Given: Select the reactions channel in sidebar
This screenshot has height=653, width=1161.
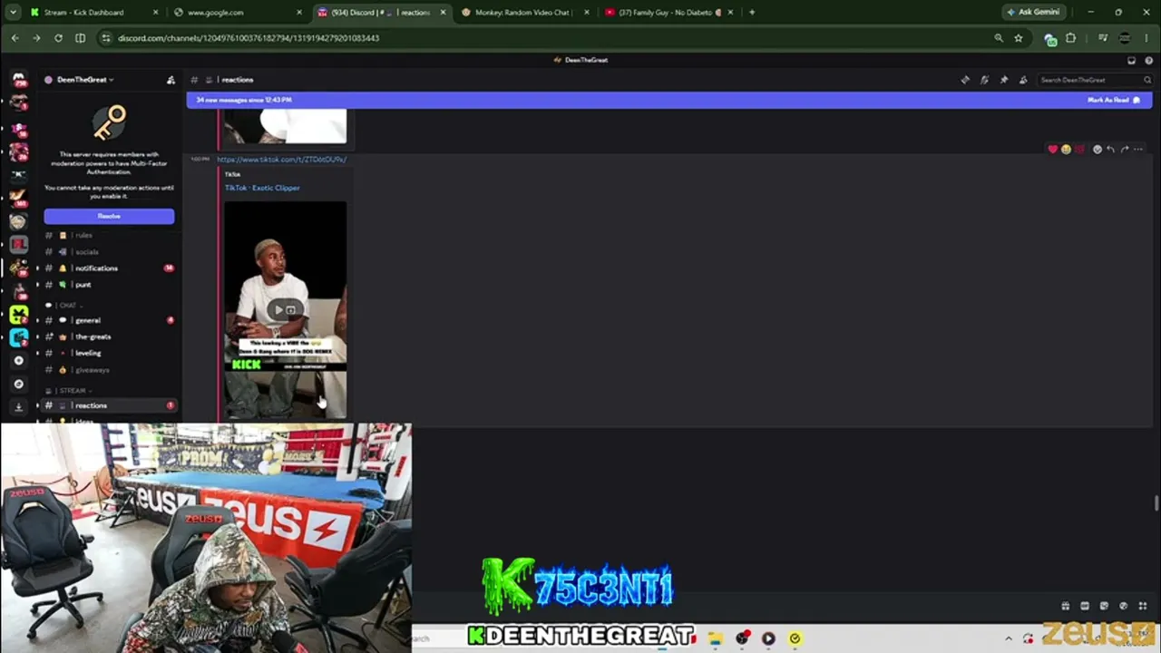Looking at the screenshot, I should pyautogui.click(x=109, y=405).
